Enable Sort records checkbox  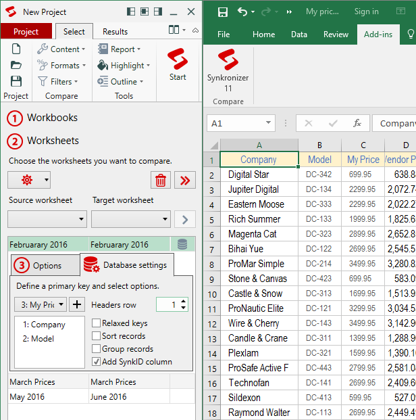[96, 336]
